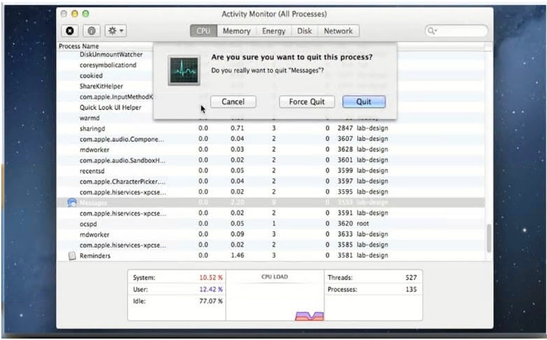Click the magnifier icon in search field
The image size is (547, 340).
tap(433, 31)
